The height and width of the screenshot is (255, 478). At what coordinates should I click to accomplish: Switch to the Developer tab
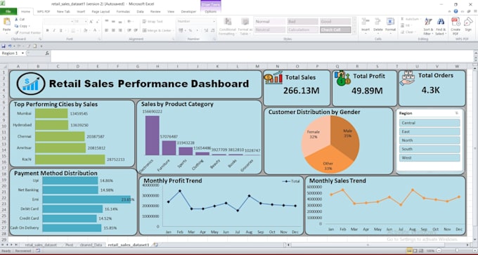(188, 11)
